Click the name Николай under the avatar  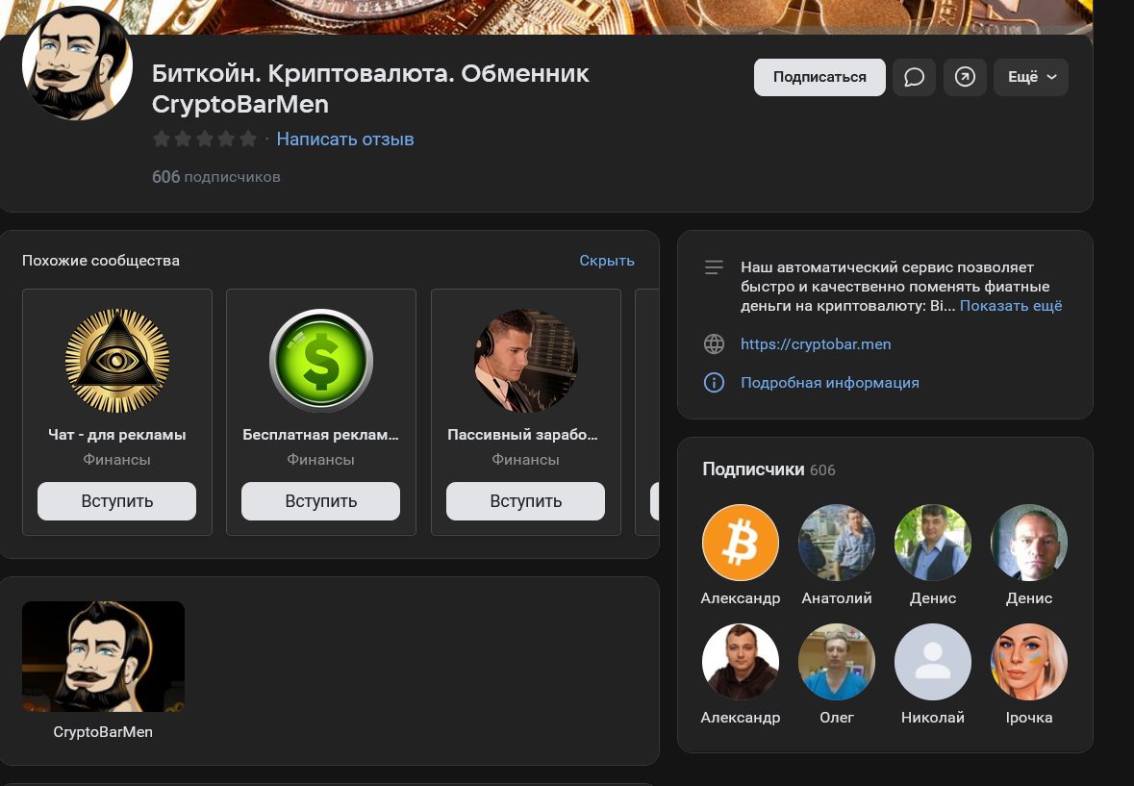coord(933,718)
